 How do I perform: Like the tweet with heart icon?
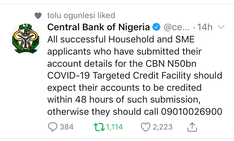(145, 127)
